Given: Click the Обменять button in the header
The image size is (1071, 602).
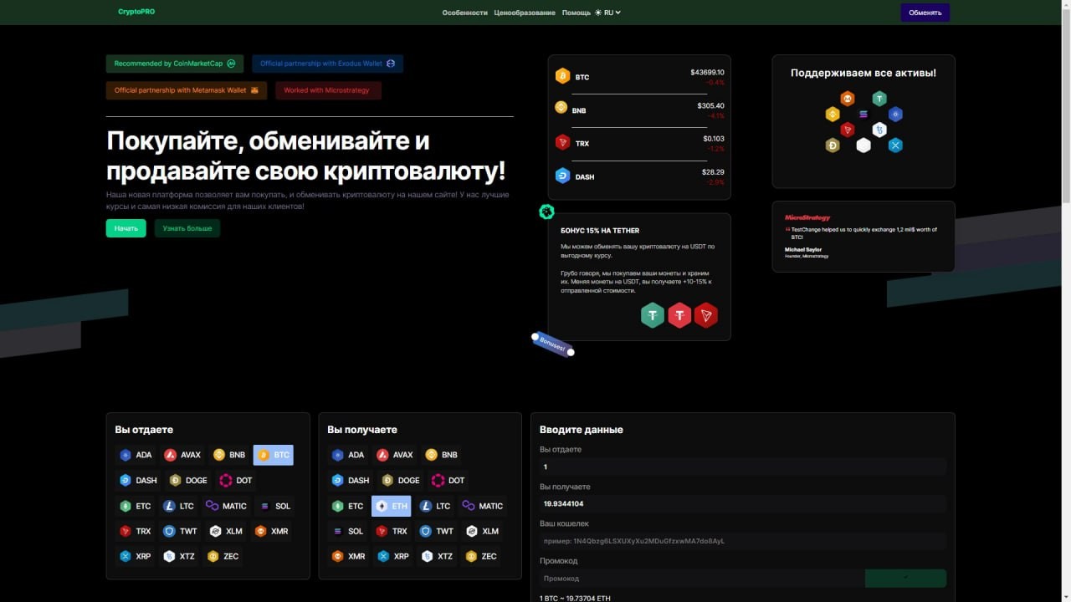Looking at the screenshot, I should (x=925, y=13).
